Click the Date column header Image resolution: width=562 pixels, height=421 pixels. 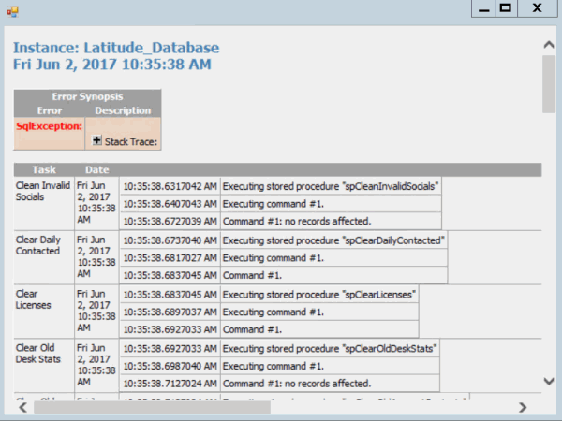[x=97, y=169]
